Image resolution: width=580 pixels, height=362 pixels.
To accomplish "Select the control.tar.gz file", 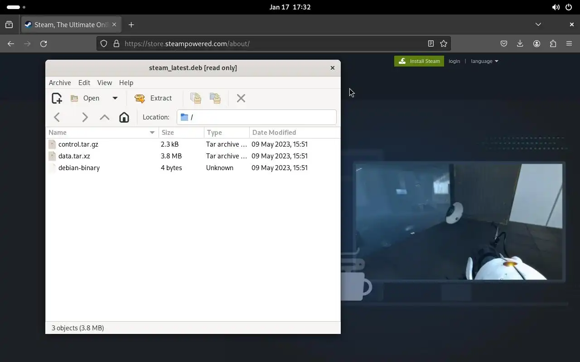I will click(193, 144).
